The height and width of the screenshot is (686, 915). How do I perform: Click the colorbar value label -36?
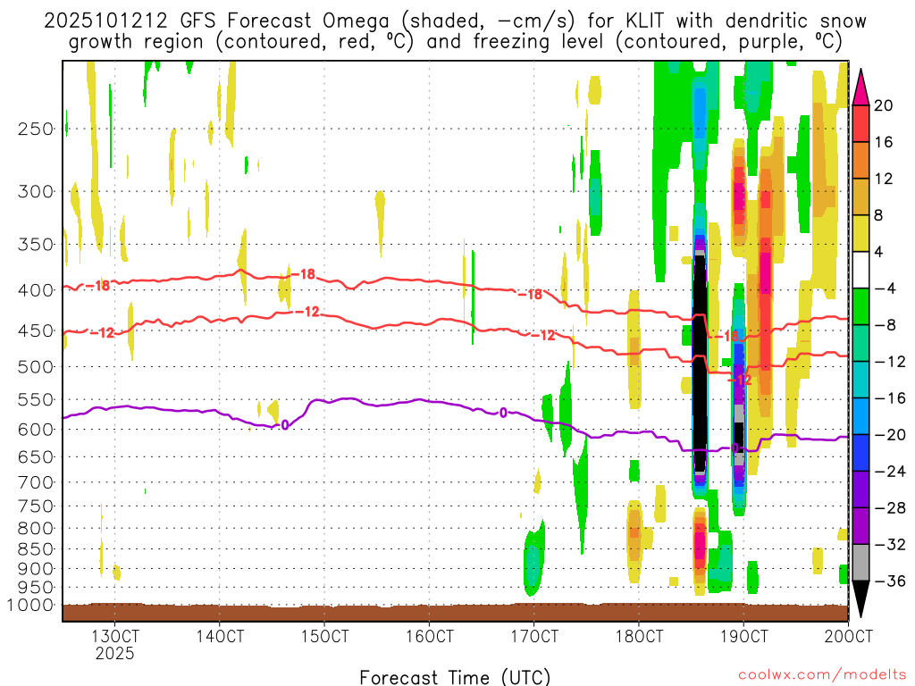point(889,581)
